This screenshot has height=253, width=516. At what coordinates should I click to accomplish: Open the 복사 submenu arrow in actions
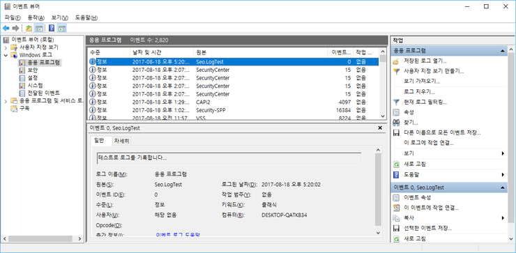click(503, 217)
